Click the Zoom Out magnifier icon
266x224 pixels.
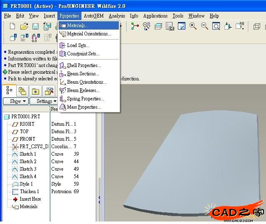point(204,26)
